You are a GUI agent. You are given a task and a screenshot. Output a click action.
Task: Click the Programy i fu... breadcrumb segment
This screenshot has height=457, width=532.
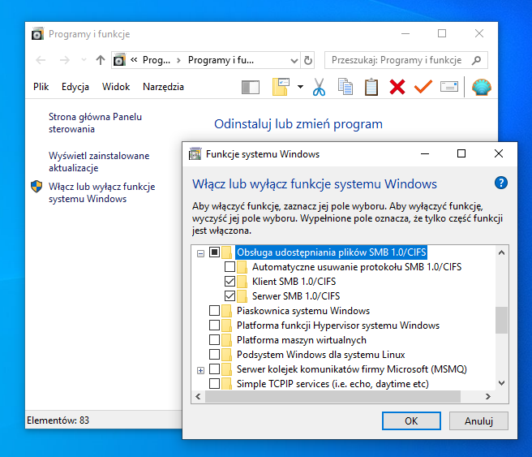click(x=221, y=60)
